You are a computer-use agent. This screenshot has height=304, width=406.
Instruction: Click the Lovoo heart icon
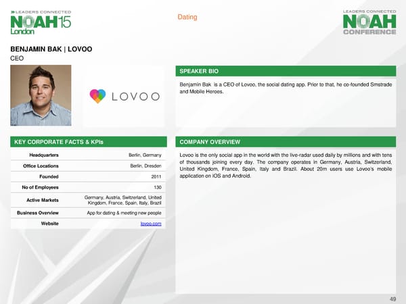(x=98, y=97)
